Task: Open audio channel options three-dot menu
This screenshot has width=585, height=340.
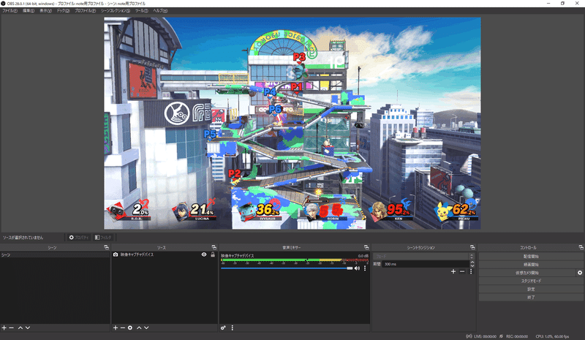Action: (365, 268)
